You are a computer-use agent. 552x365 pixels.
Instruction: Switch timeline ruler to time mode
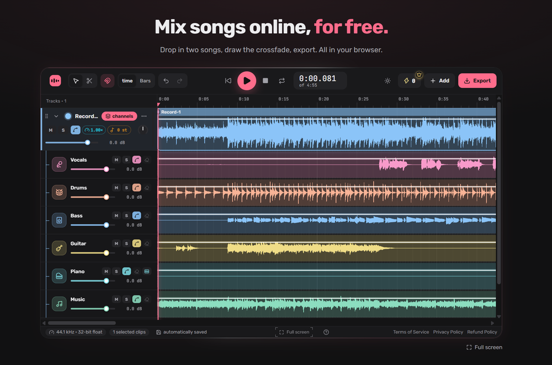(127, 81)
